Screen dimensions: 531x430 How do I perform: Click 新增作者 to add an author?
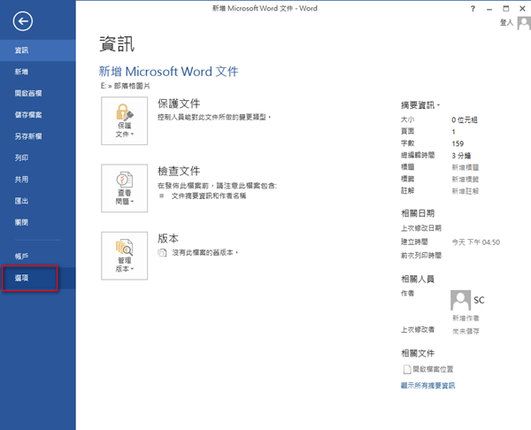tap(466, 318)
